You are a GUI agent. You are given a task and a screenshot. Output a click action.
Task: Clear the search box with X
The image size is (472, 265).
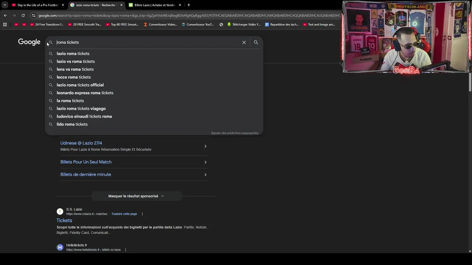pyautogui.click(x=244, y=42)
